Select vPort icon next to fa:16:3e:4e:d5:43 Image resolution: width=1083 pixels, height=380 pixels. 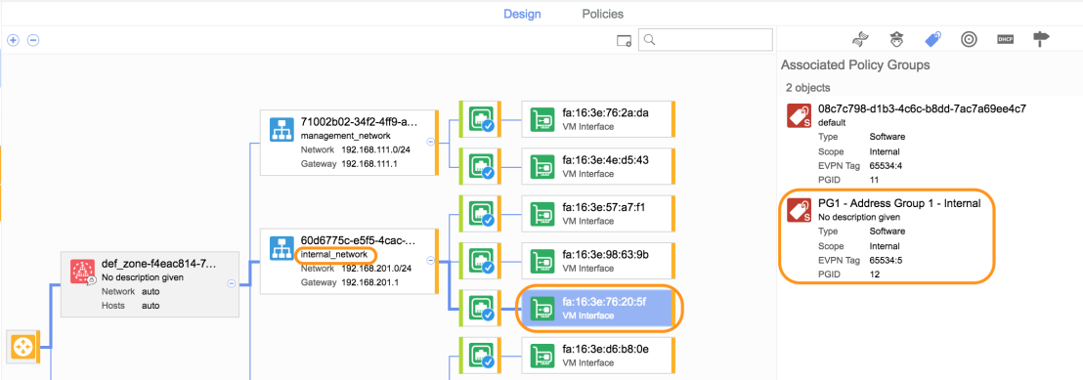coord(479,166)
